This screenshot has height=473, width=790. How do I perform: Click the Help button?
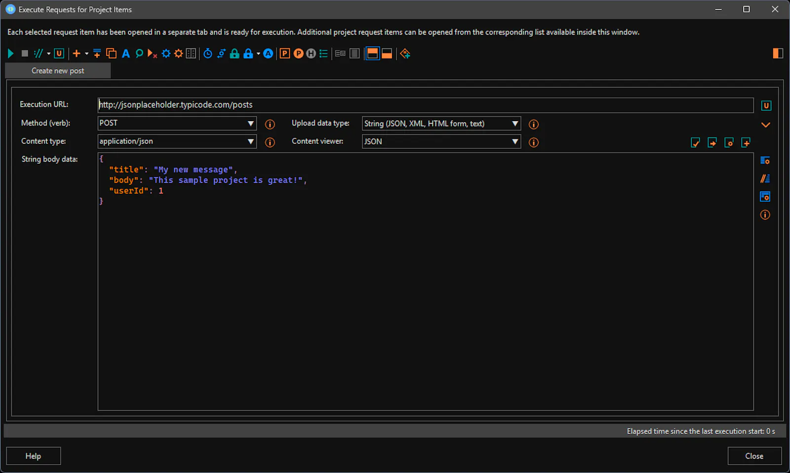click(34, 456)
